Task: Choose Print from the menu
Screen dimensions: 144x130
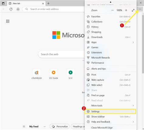Action: [111, 75]
